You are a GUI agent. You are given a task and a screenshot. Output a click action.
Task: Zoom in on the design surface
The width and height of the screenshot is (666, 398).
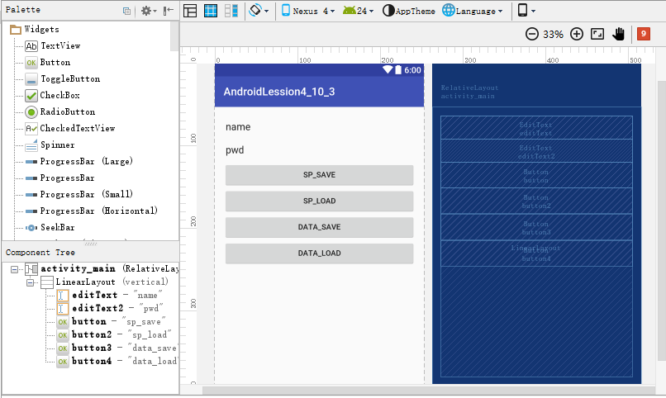577,34
